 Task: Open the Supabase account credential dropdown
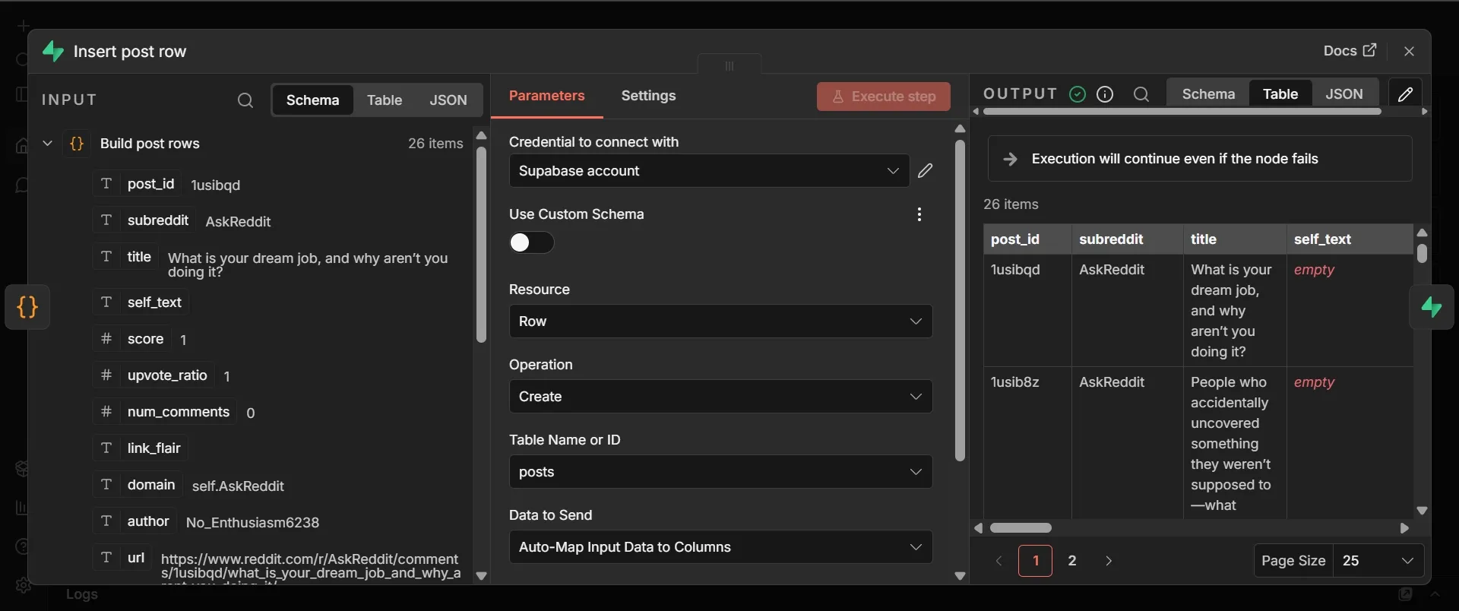pyautogui.click(x=709, y=171)
